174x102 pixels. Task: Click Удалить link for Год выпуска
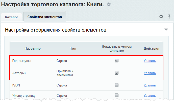coord(150,61)
